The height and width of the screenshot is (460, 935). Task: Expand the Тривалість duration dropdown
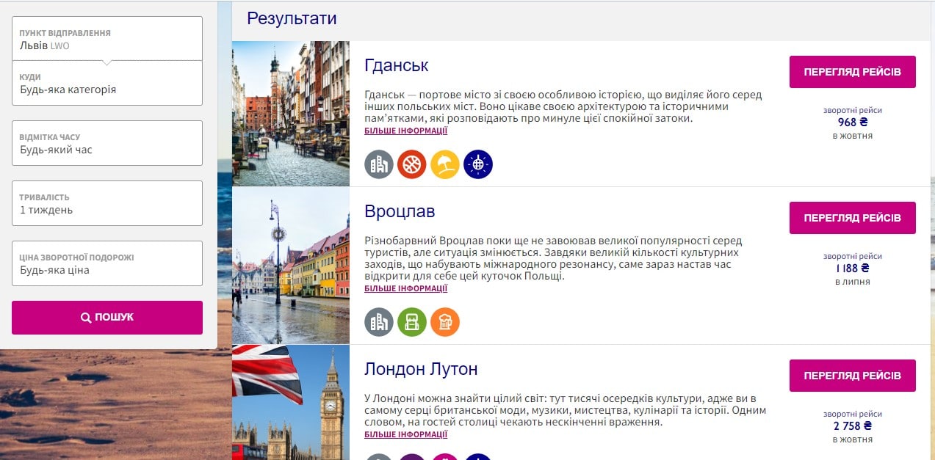pyautogui.click(x=107, y=203)
